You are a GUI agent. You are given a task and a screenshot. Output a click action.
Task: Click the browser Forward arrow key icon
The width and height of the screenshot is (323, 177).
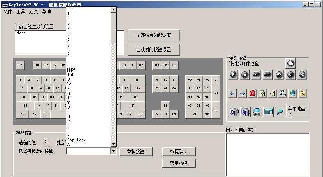[x=242, y=93]
